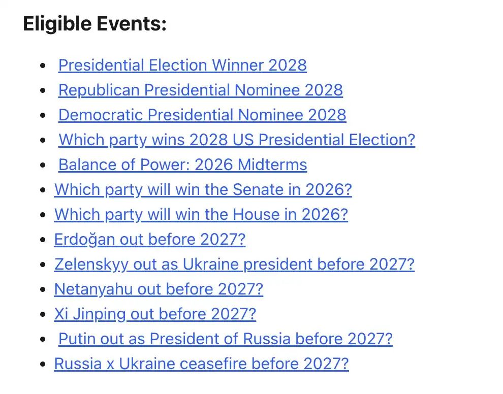Click the 'Eligible Events:' heading

point(95,24)
